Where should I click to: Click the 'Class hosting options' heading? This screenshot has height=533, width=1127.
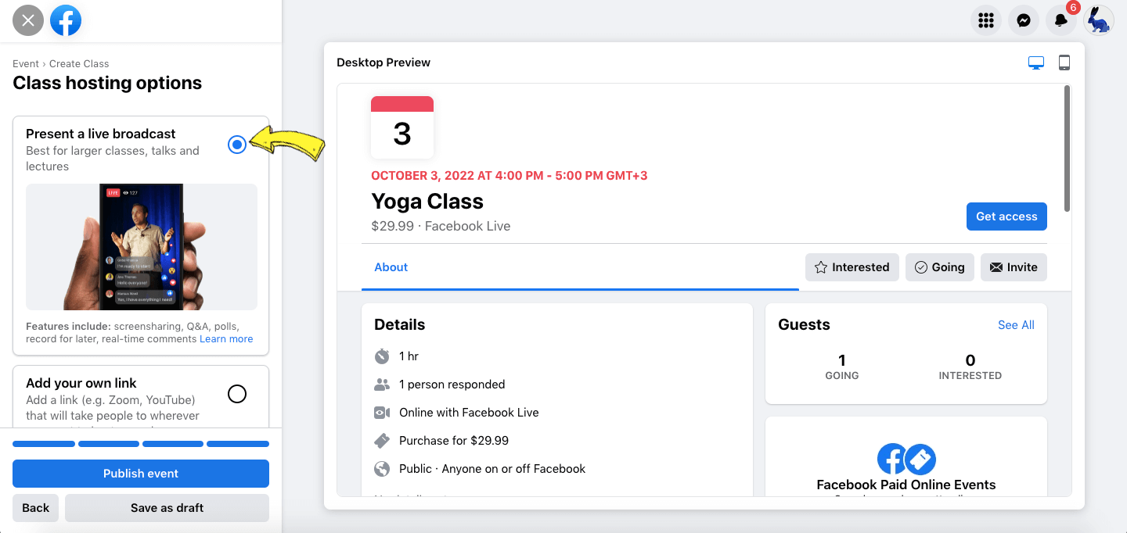[x=107, y=84]
